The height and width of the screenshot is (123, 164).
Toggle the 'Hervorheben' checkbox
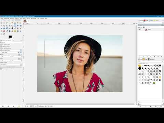tap(1, 63)
